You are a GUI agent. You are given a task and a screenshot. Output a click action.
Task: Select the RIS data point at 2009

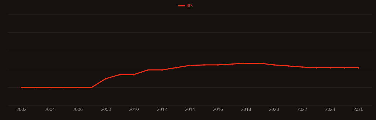120,75
